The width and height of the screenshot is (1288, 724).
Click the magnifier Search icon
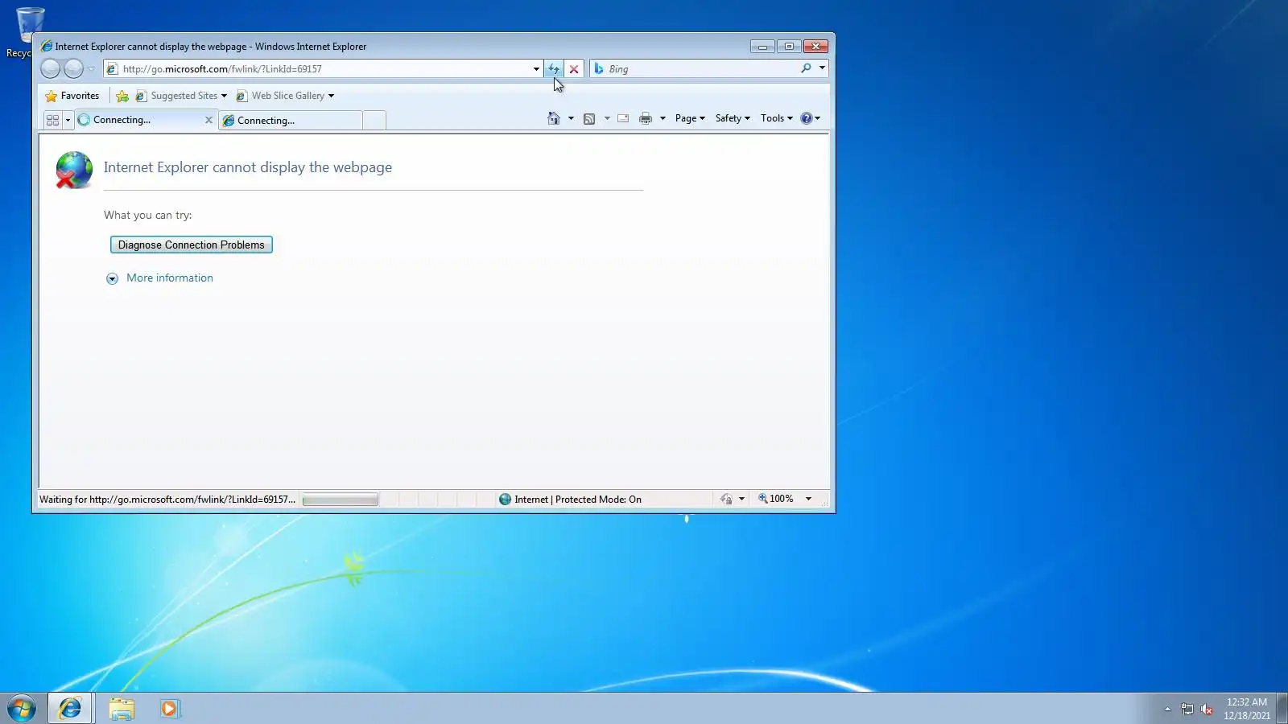(806, 68)
